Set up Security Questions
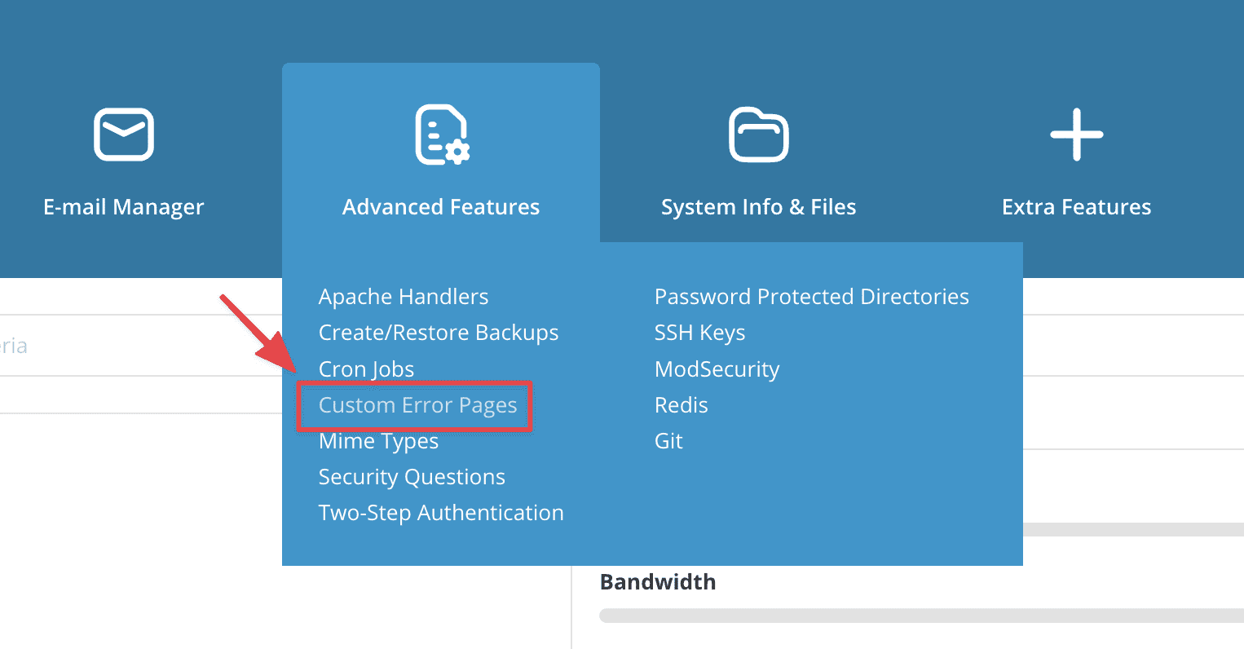The width and height of the screenshot is (1244, 649). point(412,476)
